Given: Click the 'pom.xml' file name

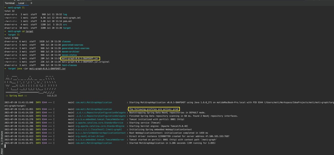Looking at the screenshot, I should tap(68, 21).
